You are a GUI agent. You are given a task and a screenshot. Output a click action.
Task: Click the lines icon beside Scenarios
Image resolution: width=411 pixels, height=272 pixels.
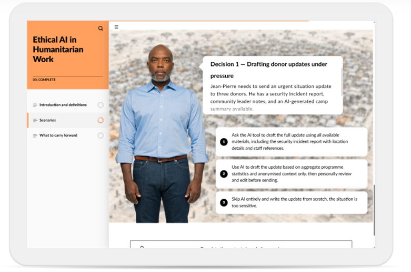[x=35, y=121]
